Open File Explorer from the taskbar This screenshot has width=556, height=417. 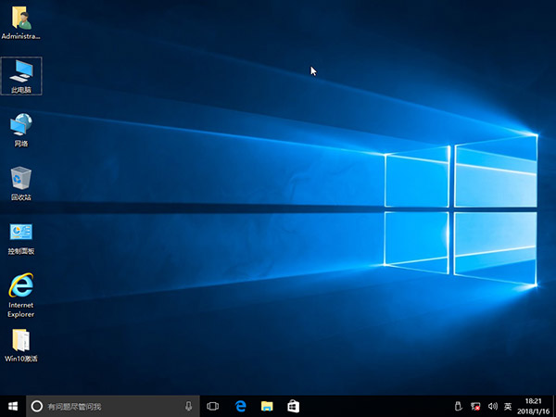[x=267, y=406]
